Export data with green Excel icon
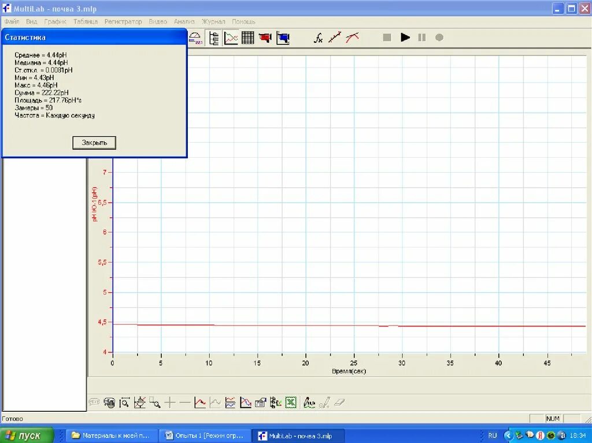Image resolution: width=592 pixels, height=443 pixels. click(291, 403)
